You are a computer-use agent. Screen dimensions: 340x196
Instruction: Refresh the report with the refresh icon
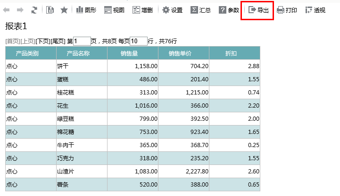34,10
